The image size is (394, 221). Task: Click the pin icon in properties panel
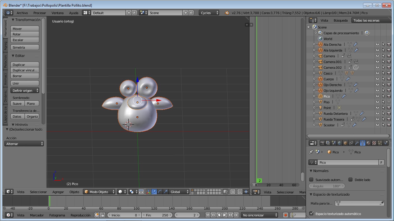coord(311,152)
